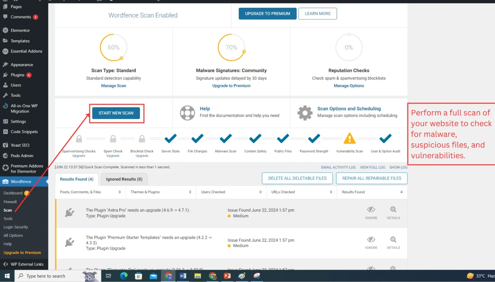Open Wordfence Dashboard submenu item

coord(13,193)
